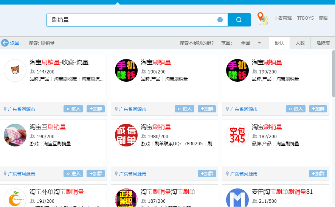Click 进入 on middle top-row 淘宝刷销量 card
The height and width of the screenshot is (207, 335).
(x=185, y=109)
